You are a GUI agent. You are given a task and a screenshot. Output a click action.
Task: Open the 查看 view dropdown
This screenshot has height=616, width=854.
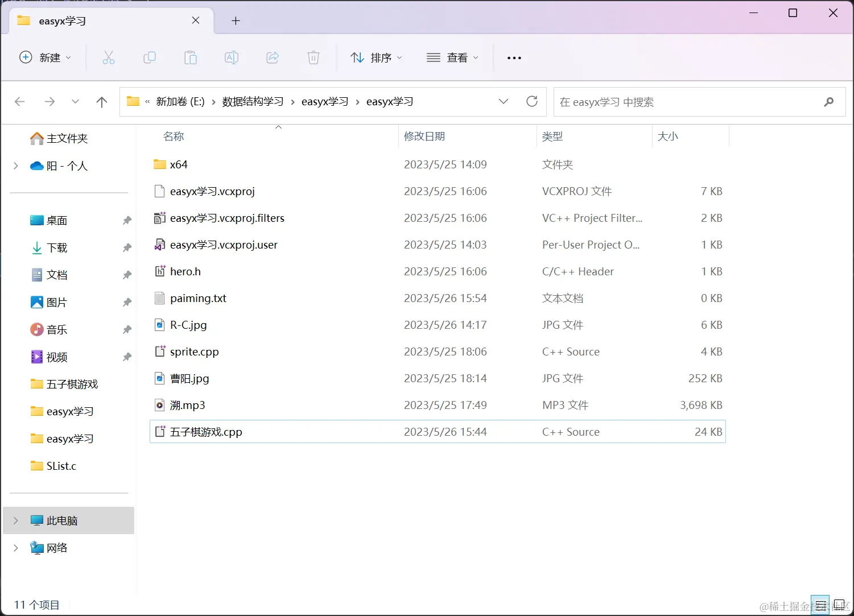453,57
